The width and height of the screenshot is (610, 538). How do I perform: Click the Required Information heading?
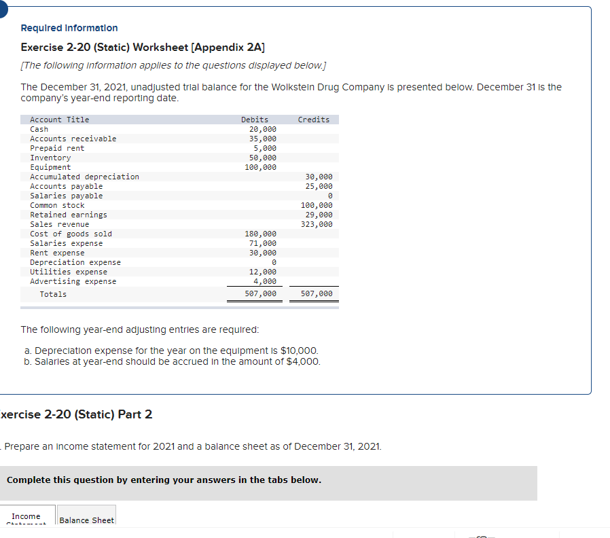tap(69, 28)
